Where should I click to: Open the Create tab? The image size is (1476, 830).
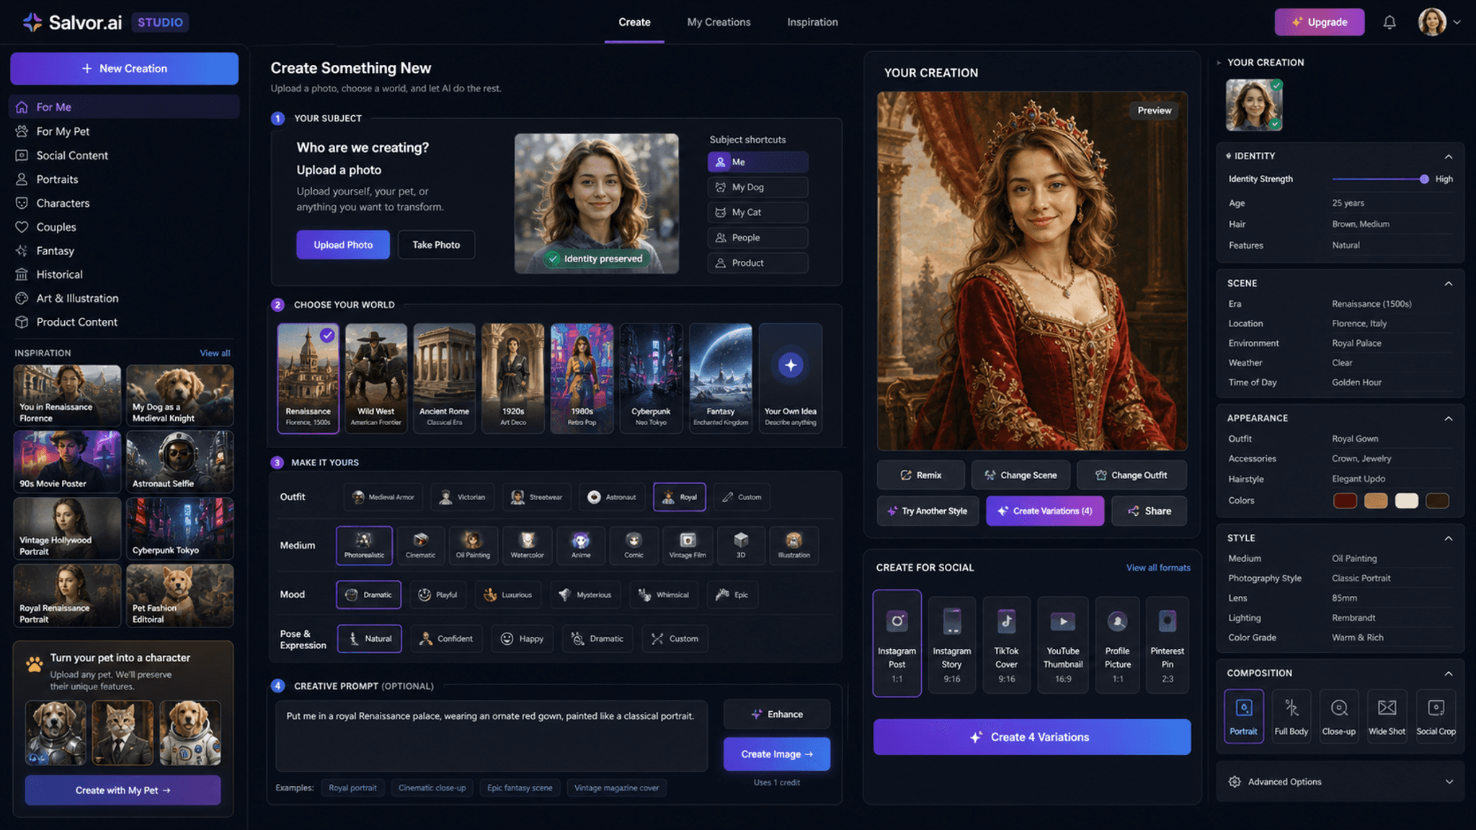coord(634,22)
